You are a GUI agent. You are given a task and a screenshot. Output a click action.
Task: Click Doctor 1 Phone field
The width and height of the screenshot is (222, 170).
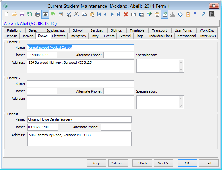coord(42,55)
